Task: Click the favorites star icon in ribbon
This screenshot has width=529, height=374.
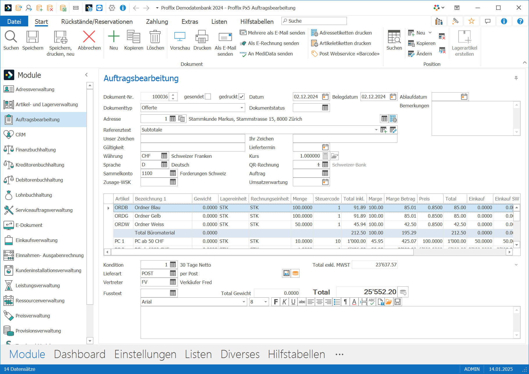Action: (x=471, y=21)
